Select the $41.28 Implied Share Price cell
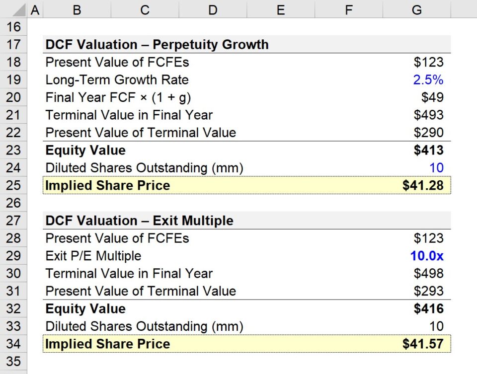 (423, 185)
